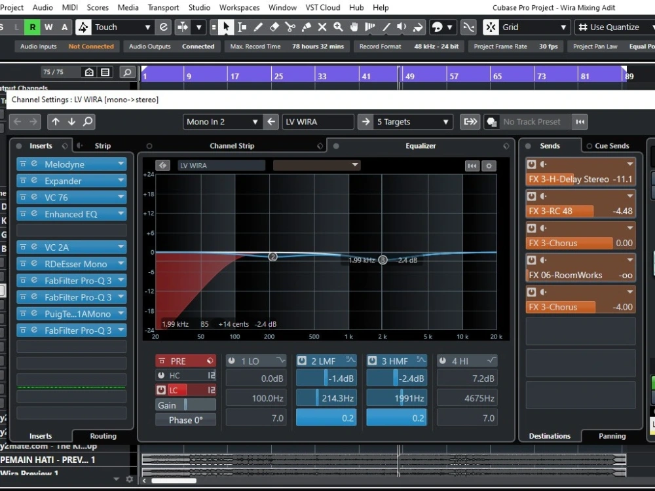Select the Object Selection arrow tool

[x=226, y=27]
